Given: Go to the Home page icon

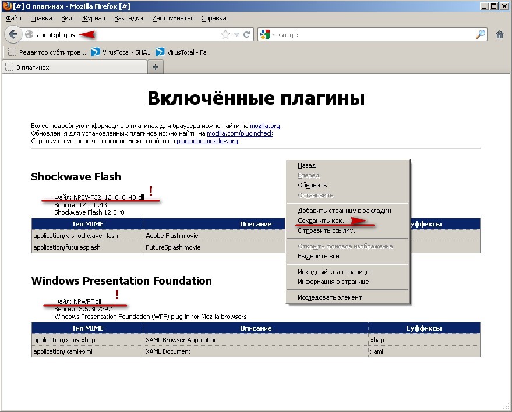Looking at the screenshot, I should (500, 34).
